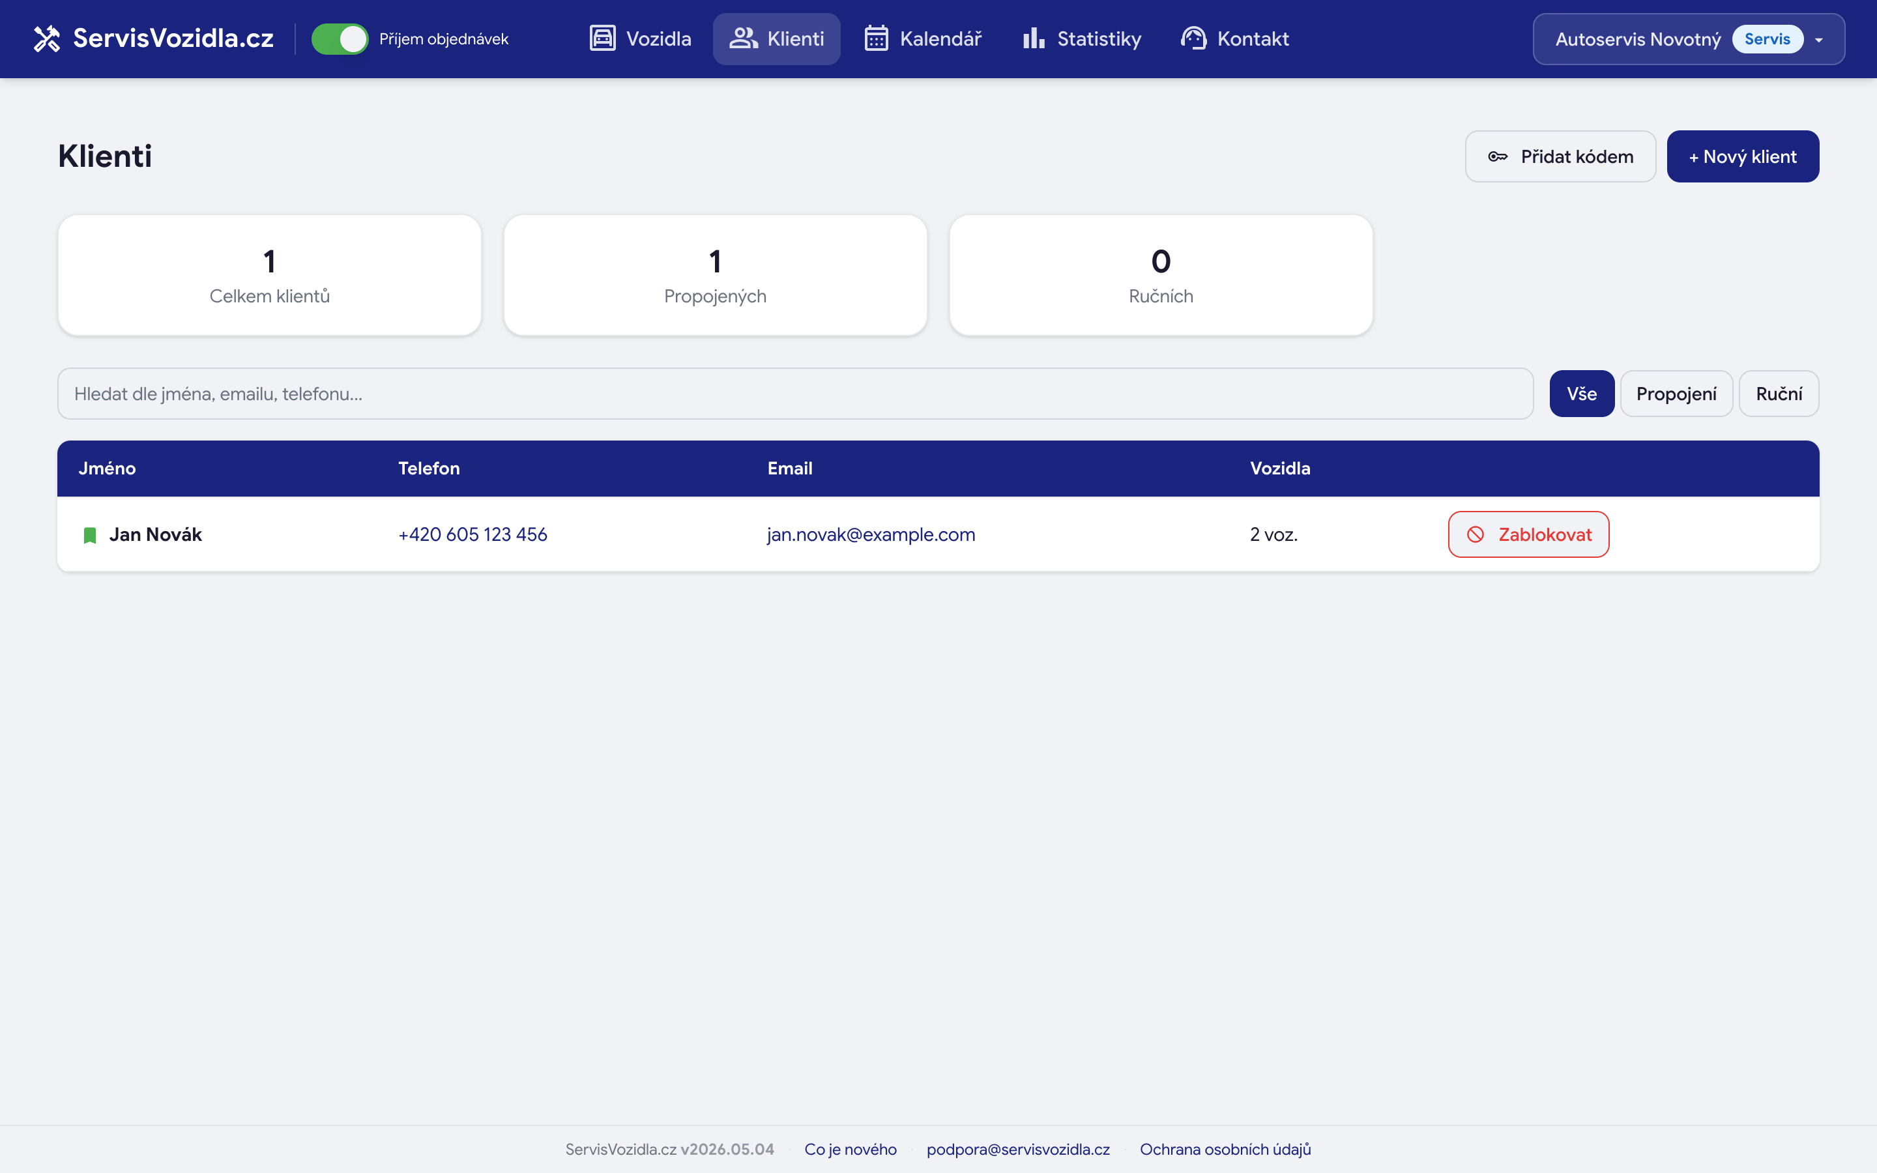The image size is (1877, 1173).
Task: Click the car icon next to Vozidla
Action: (602, 39)
